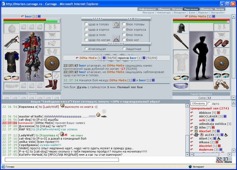This screenshot has width=237, height=170.
Task: Open the 'Банк' submenu link
Action: pyautogui.click(x=192, y=13)
